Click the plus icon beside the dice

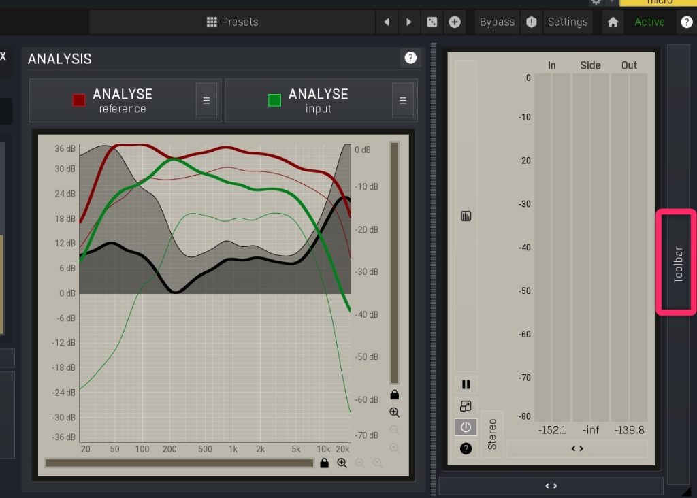pyautogui.click(x=455, y=22)
